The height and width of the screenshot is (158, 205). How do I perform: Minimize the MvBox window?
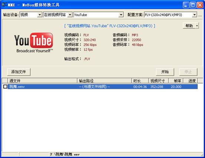[186, 5]
